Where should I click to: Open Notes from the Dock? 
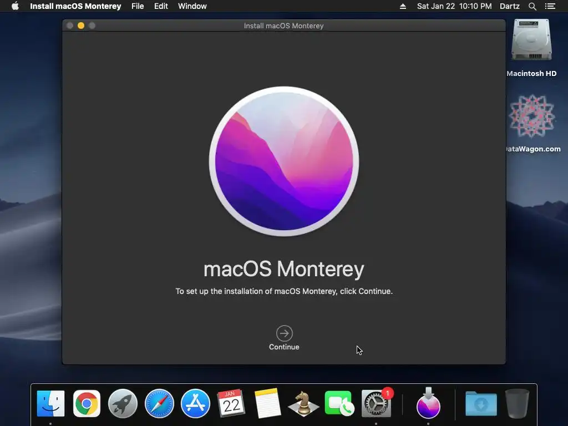[x=267, y=403]
